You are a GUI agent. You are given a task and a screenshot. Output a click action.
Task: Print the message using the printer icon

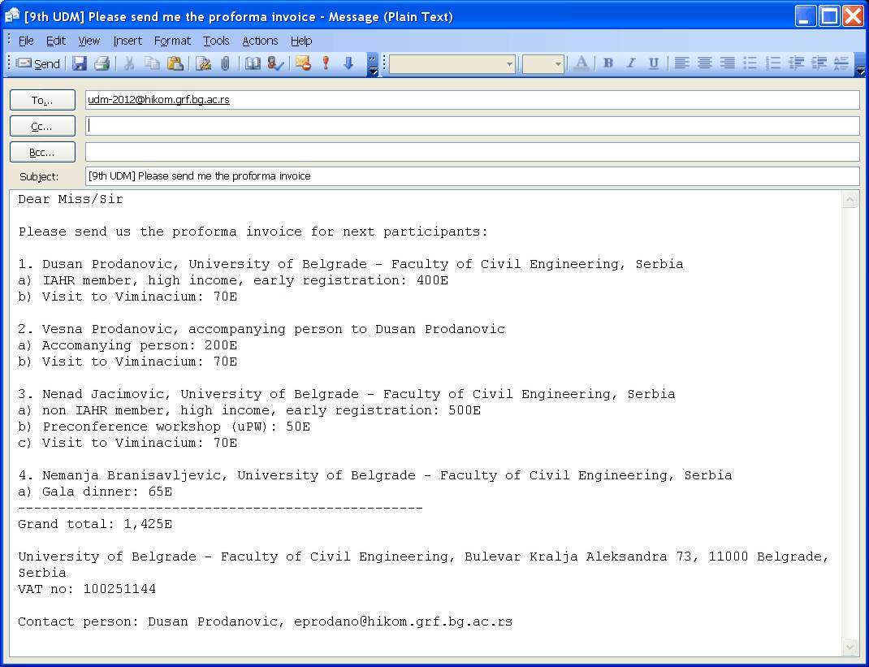click(x=102, y=63)
